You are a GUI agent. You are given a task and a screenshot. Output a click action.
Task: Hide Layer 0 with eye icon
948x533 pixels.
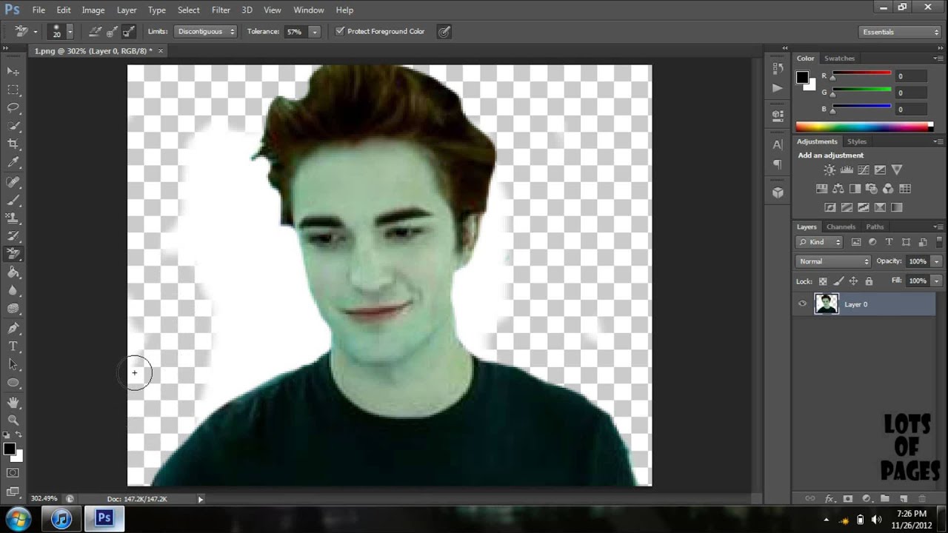pyautogui.click(x=802, y=304)
